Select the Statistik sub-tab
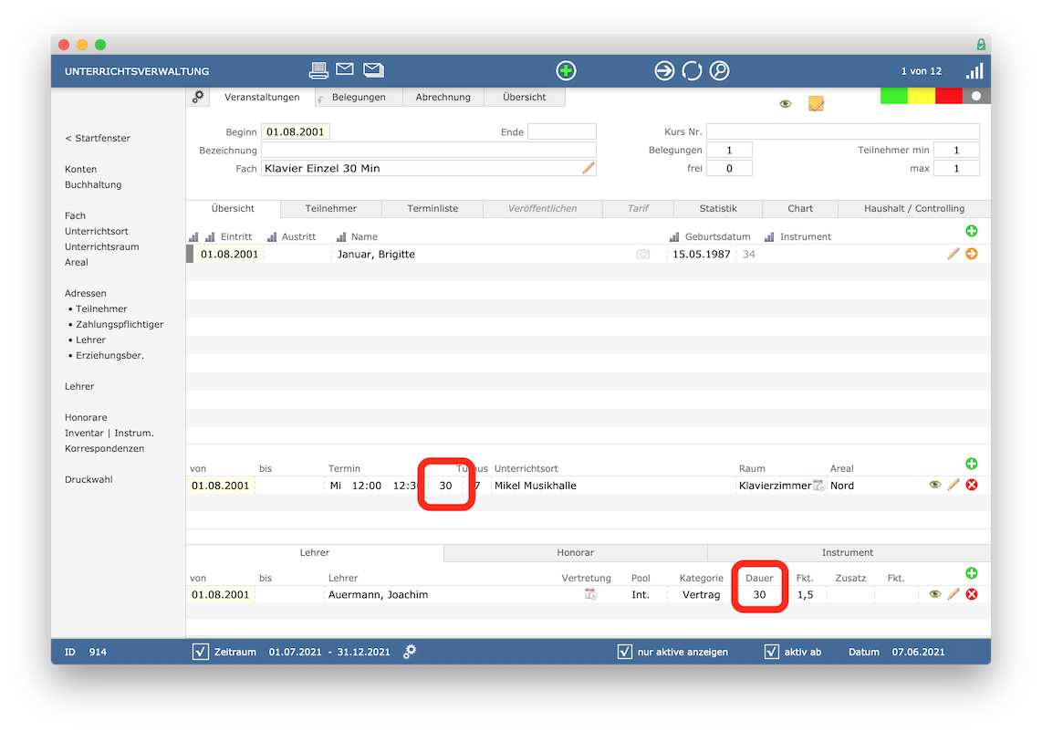Screen dimensions: 1042x732 tap(718, 209)
